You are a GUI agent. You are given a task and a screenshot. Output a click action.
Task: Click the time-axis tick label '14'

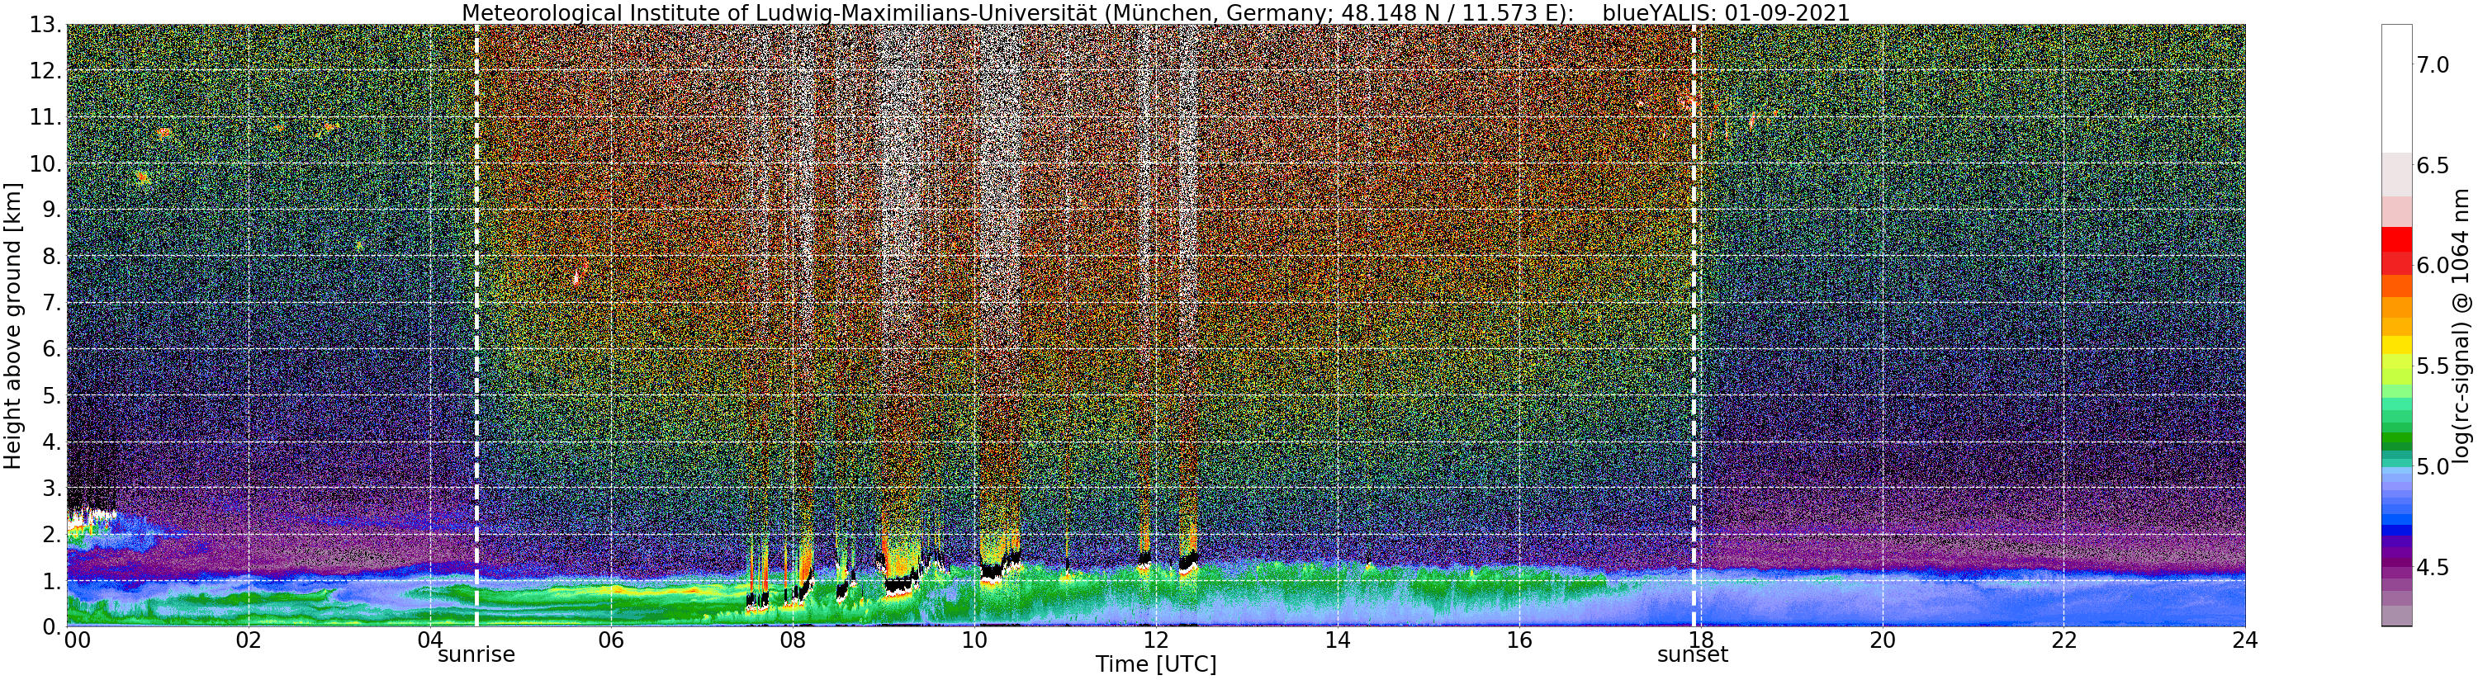(1337, 640)
